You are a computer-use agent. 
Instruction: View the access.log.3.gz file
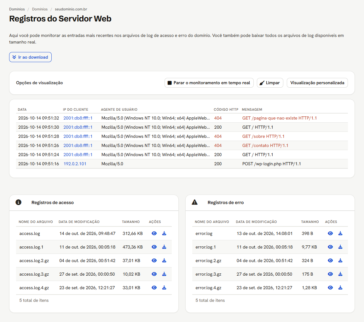pyautogui.click(x=154, y=274)
